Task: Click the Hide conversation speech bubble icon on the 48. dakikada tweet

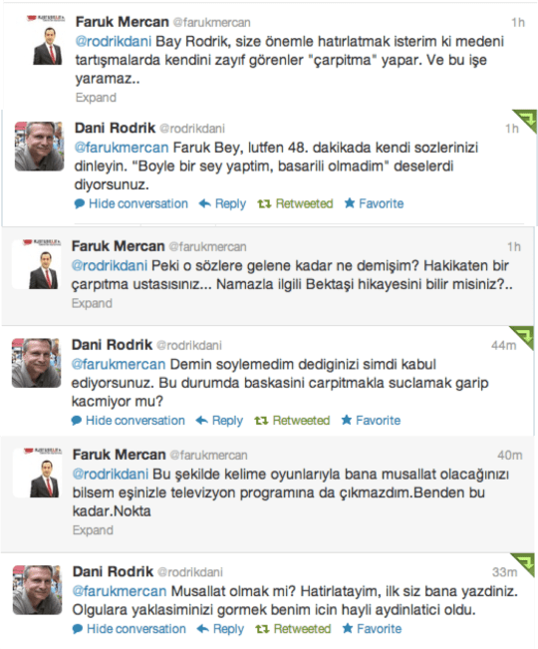Action: click(80, 203)
